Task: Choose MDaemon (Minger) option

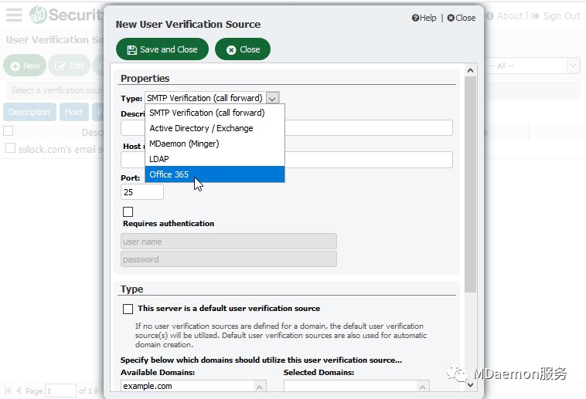Action: tap(214, 144)
